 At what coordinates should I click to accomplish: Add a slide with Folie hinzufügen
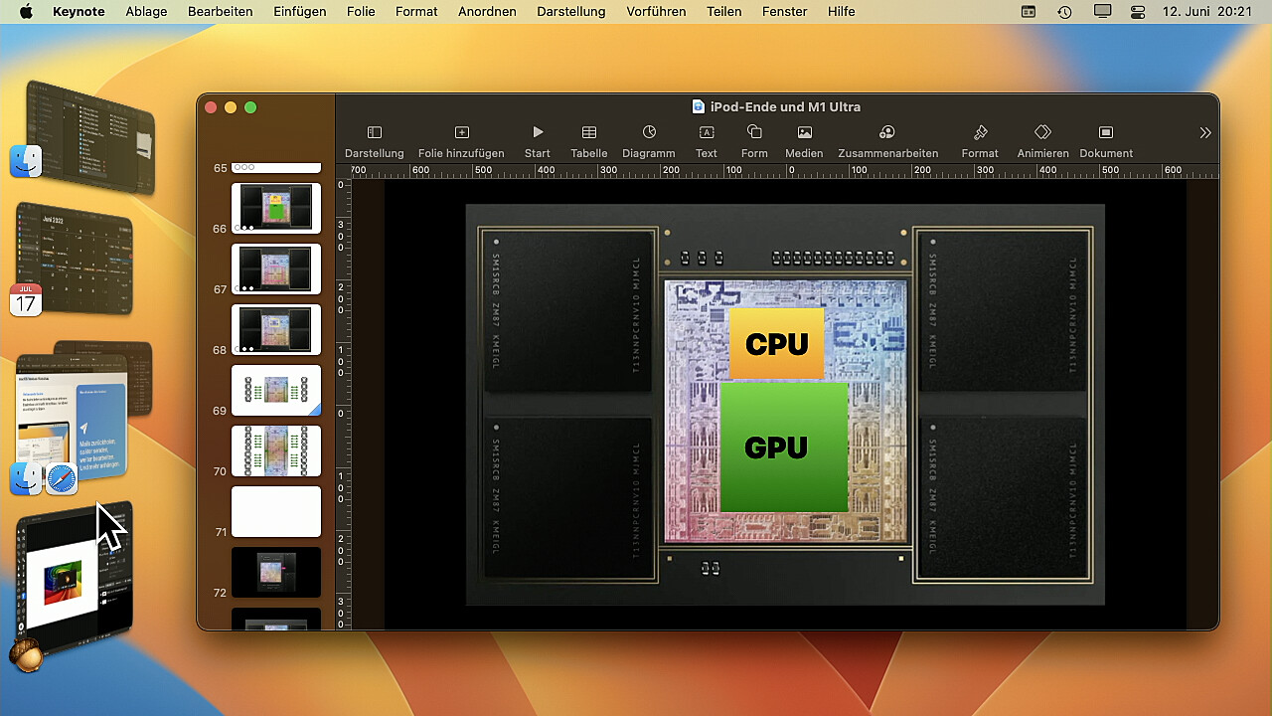[461, 142]
